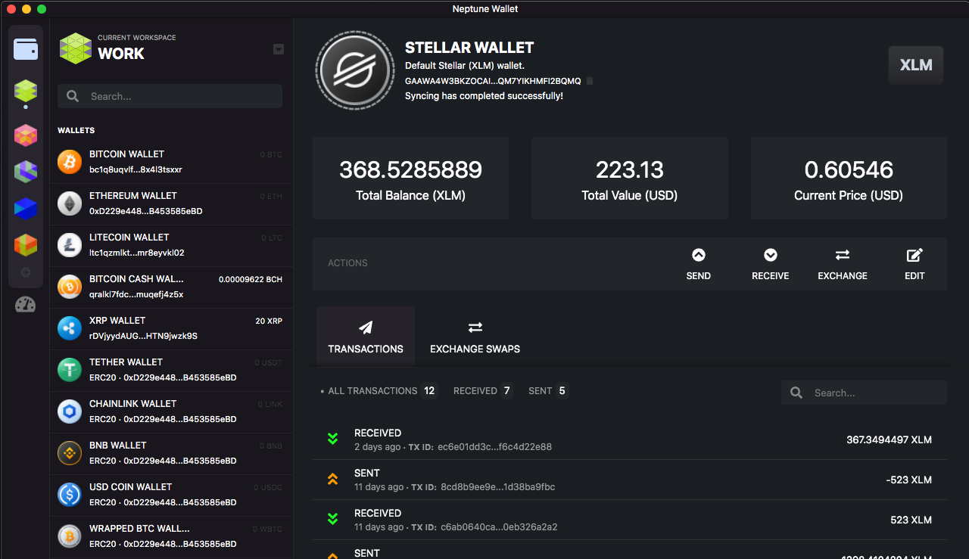Open the Tether Wallet
The width and height of the screenshot is (969, 559).
coord(171,370)
